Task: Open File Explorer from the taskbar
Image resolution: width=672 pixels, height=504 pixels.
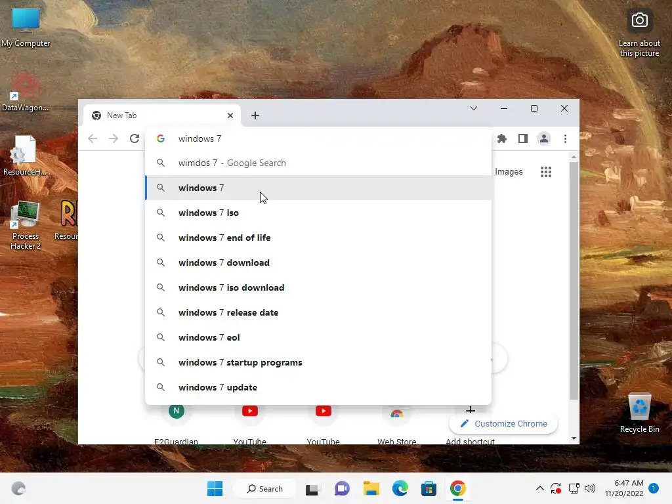Action: (371, 488)
